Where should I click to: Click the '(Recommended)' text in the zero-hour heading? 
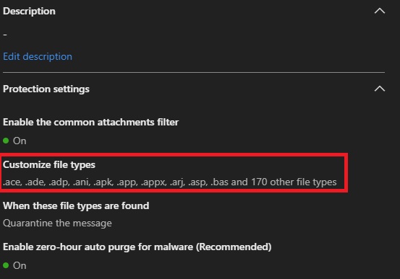234,247
